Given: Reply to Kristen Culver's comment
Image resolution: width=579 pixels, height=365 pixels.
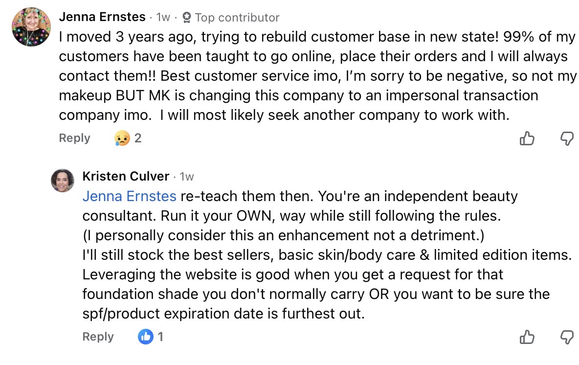Looking at the screenshot, I should [98, 337].
